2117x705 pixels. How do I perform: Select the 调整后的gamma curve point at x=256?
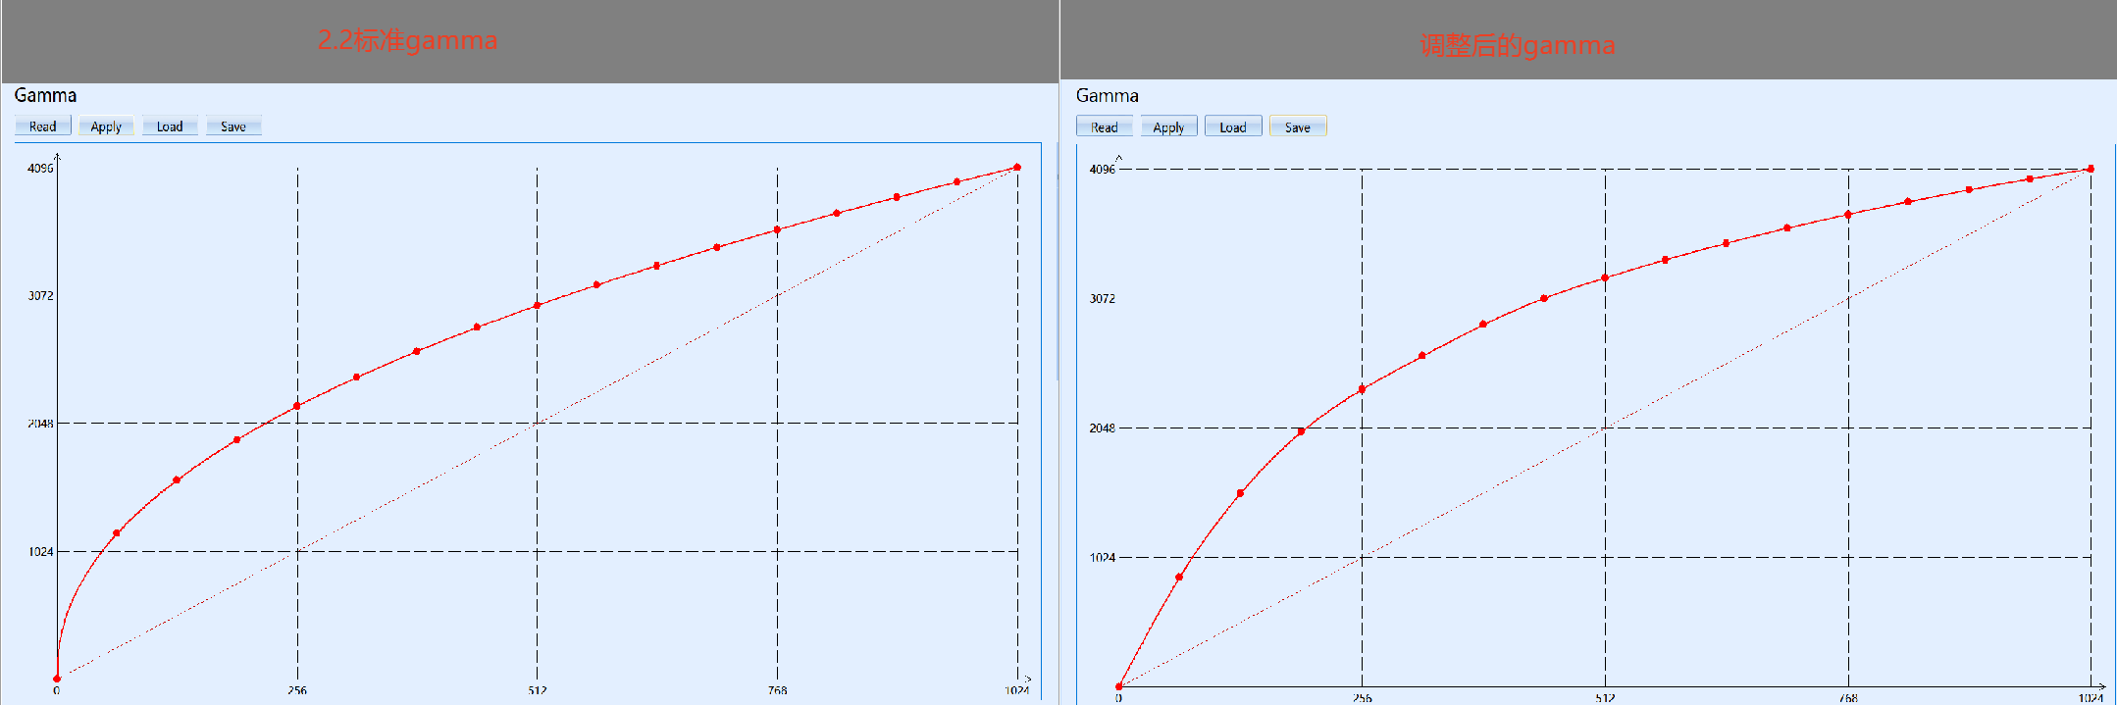[x=1362, y=390]
